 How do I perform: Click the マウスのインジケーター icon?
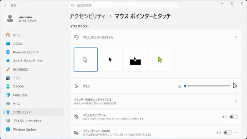click(76, 117)
